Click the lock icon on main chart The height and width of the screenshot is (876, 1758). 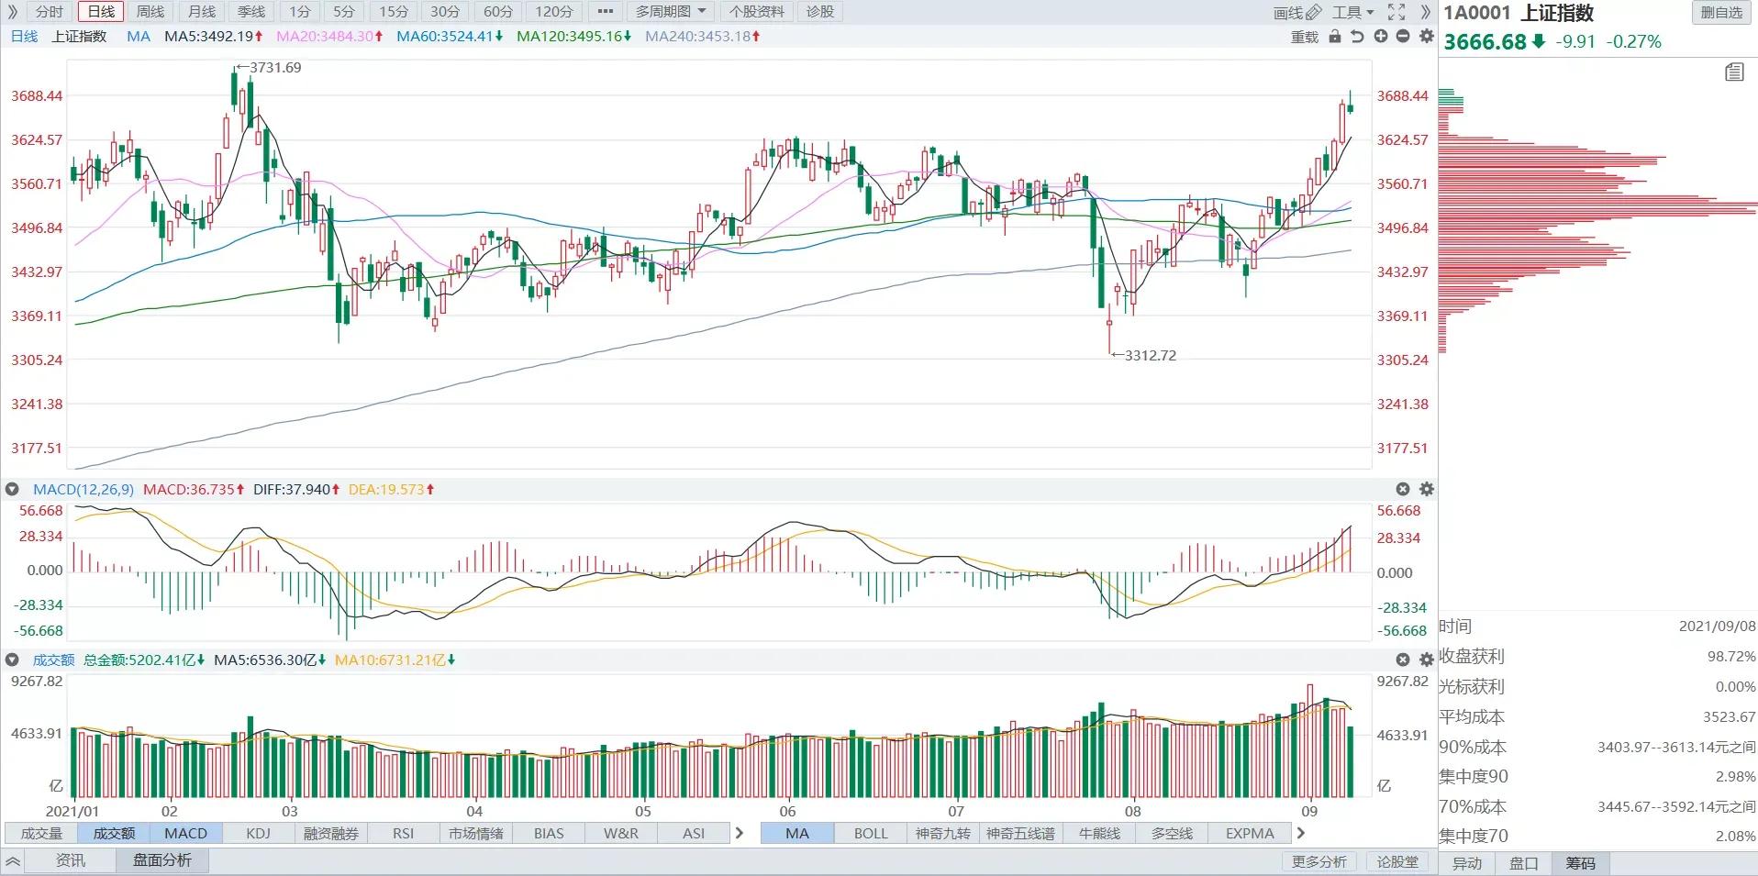tap(1335, 37)
